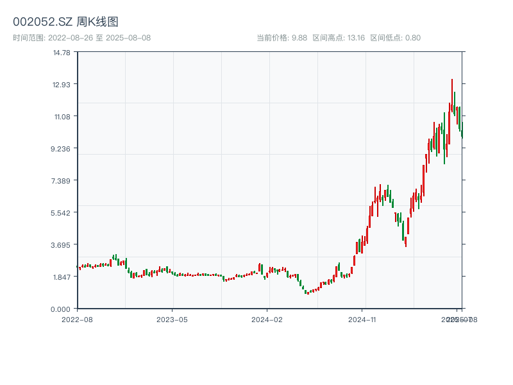Click the x-axis label 2023-05

point(172,320)
